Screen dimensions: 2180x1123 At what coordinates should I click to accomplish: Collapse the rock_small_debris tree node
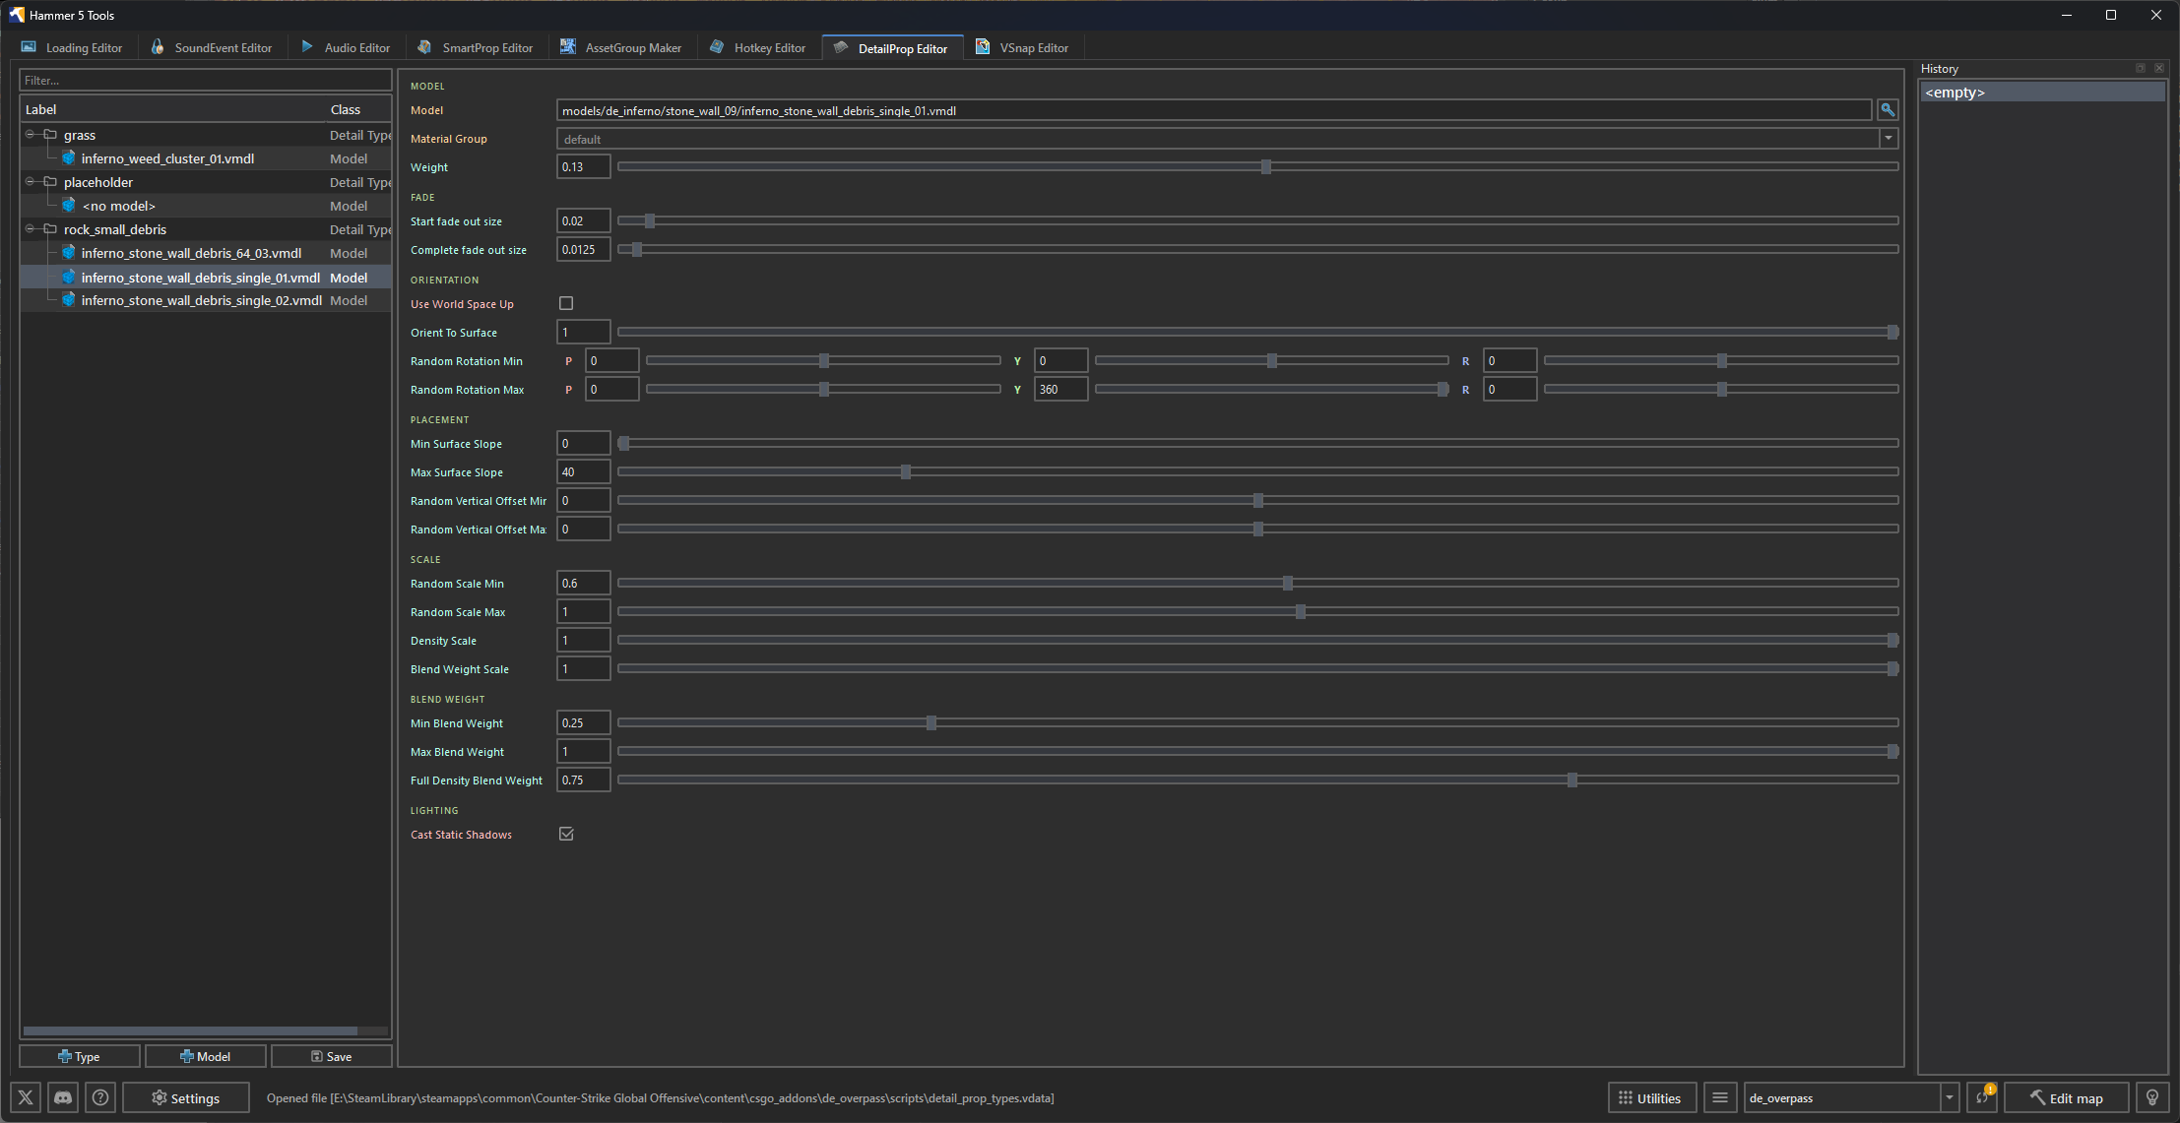tap(31, 228)
